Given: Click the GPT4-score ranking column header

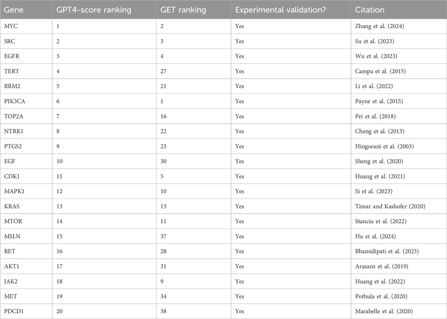Looking at the screenshot, I should [85, 9].
